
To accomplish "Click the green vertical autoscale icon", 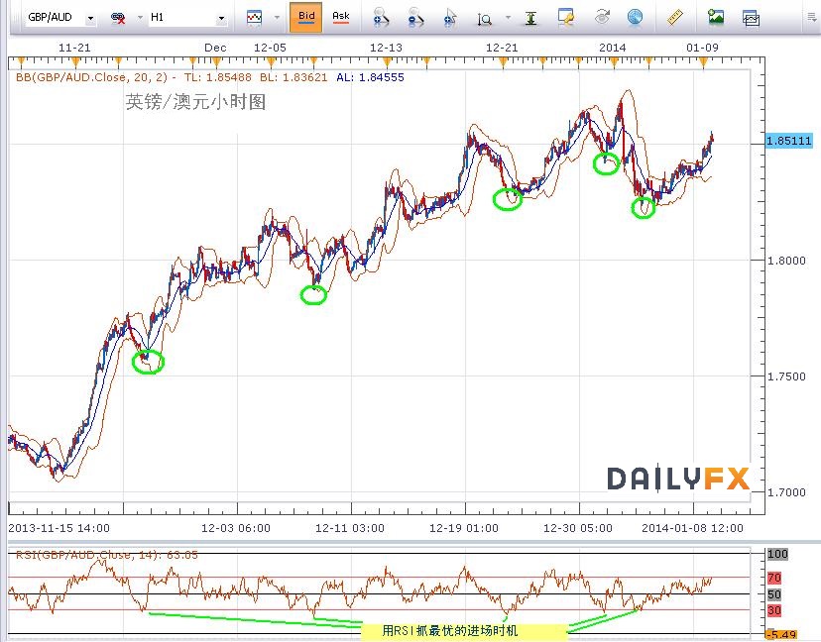I will 530,18.
